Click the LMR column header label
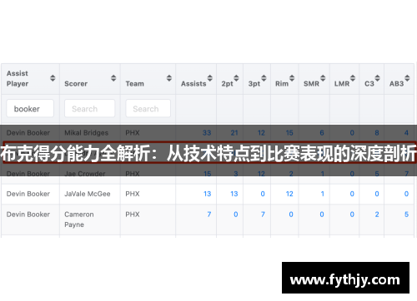 342,84
